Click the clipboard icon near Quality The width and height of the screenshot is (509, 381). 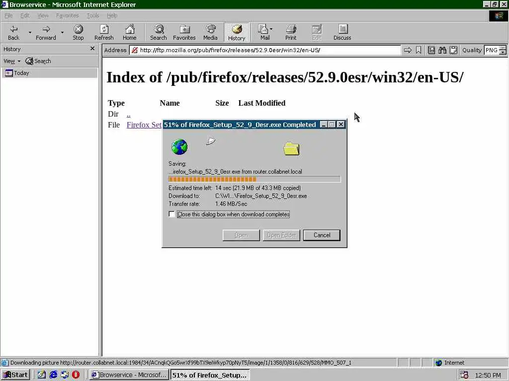click(x=453, y=50)
